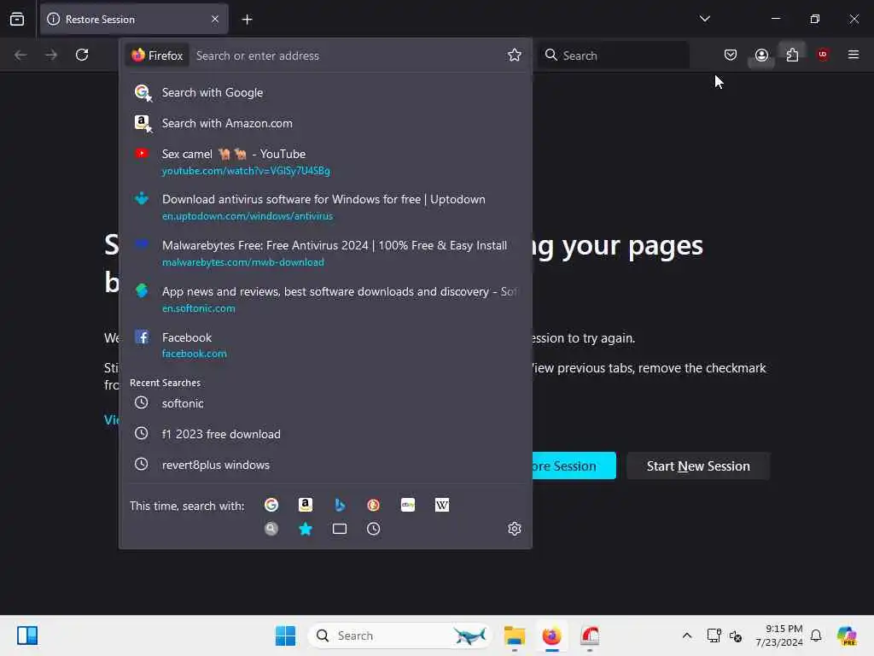Open Windows Widgets on the taskbar
Screen dimensions: 874x656
tap(27, 635)
